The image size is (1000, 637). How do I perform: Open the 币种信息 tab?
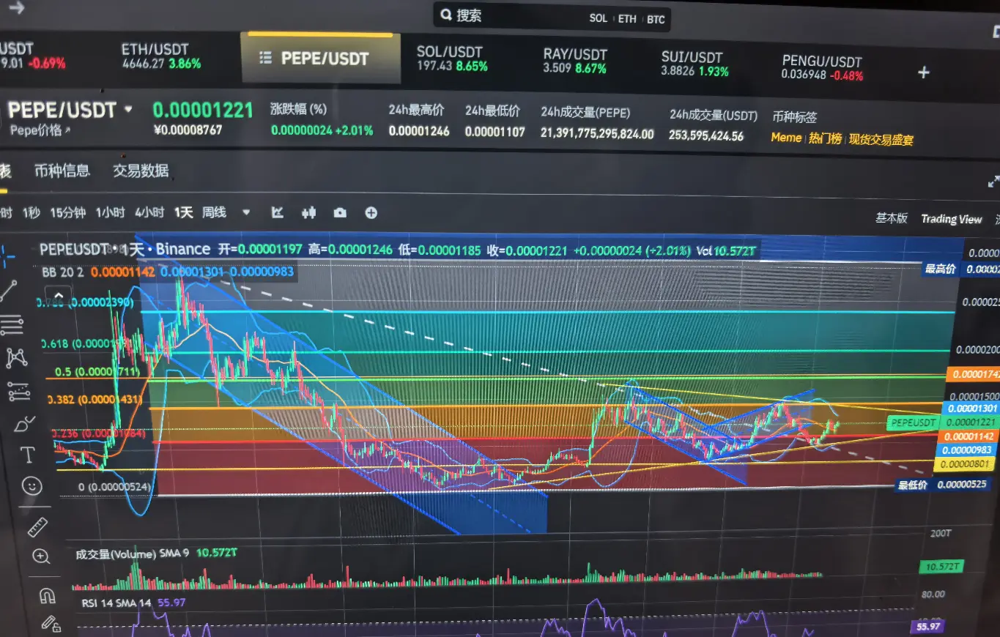(62, 171)
